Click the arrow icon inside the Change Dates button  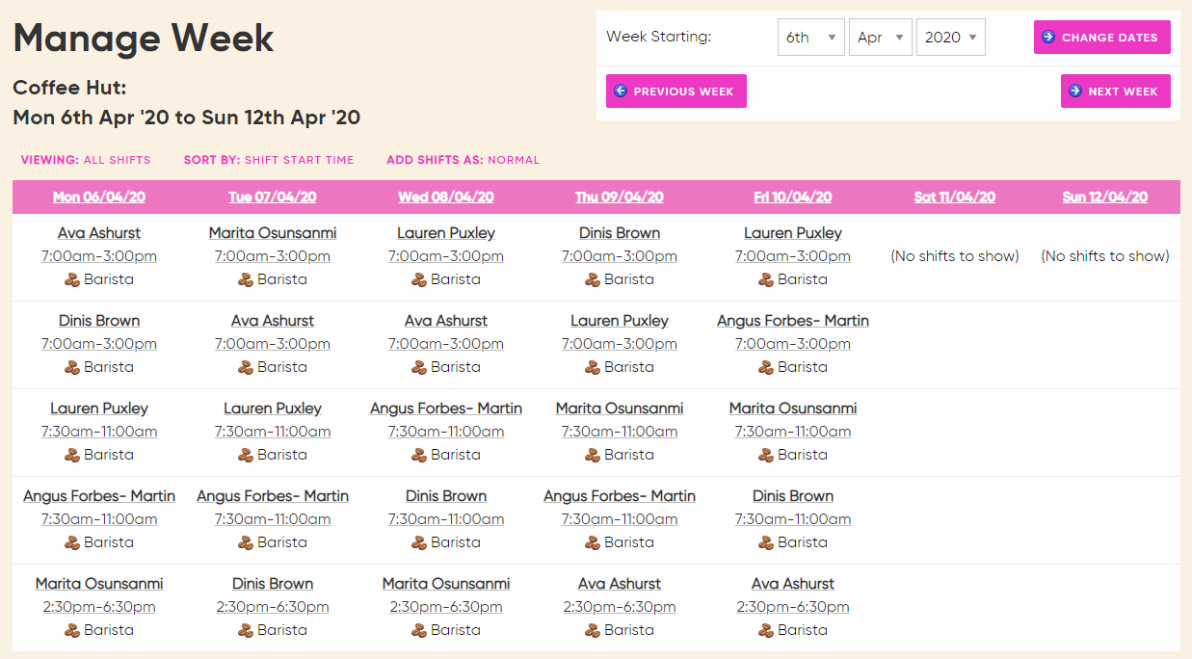tap(1047, 36)
